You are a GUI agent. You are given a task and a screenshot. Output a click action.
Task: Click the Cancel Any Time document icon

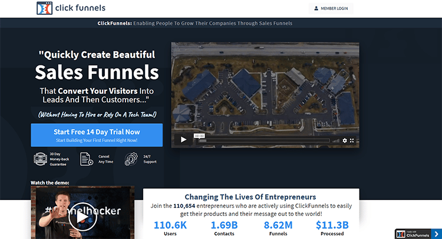[85, 159]
